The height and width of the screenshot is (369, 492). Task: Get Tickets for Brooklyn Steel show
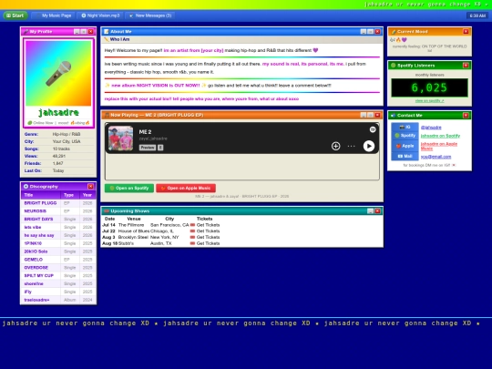point(208,237)
